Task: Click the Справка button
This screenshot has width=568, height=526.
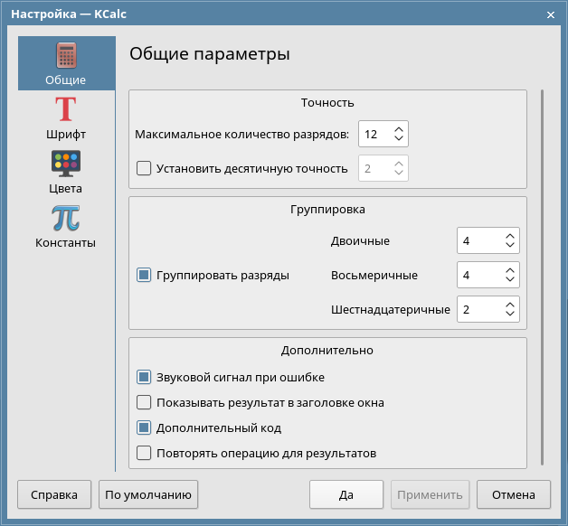Action: 54,495
